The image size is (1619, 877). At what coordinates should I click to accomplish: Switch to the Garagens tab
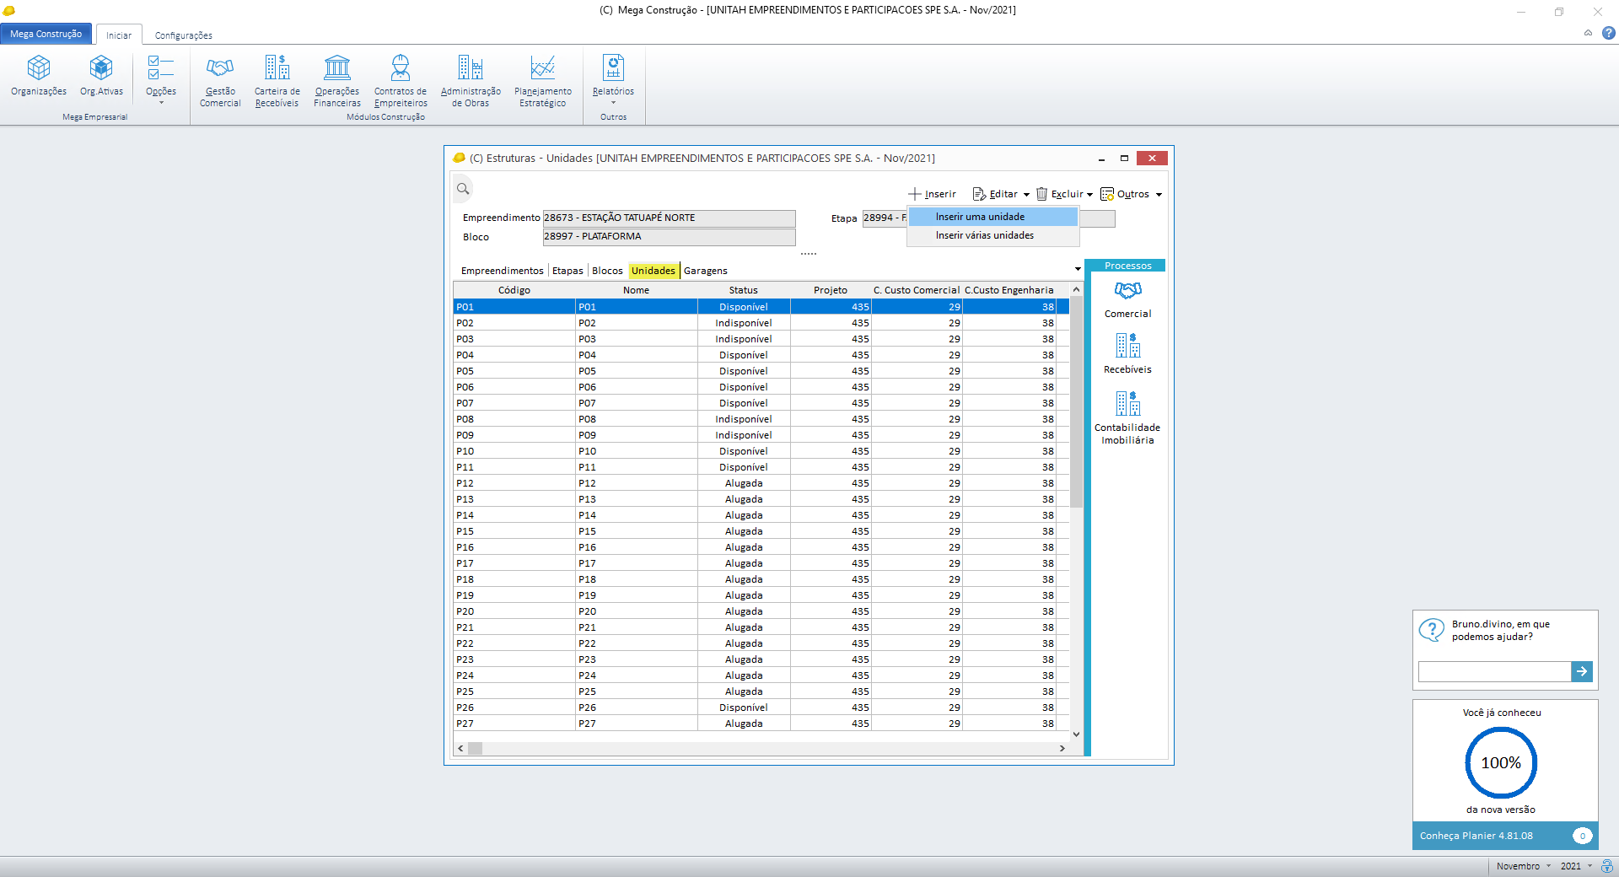click(705, 271)
